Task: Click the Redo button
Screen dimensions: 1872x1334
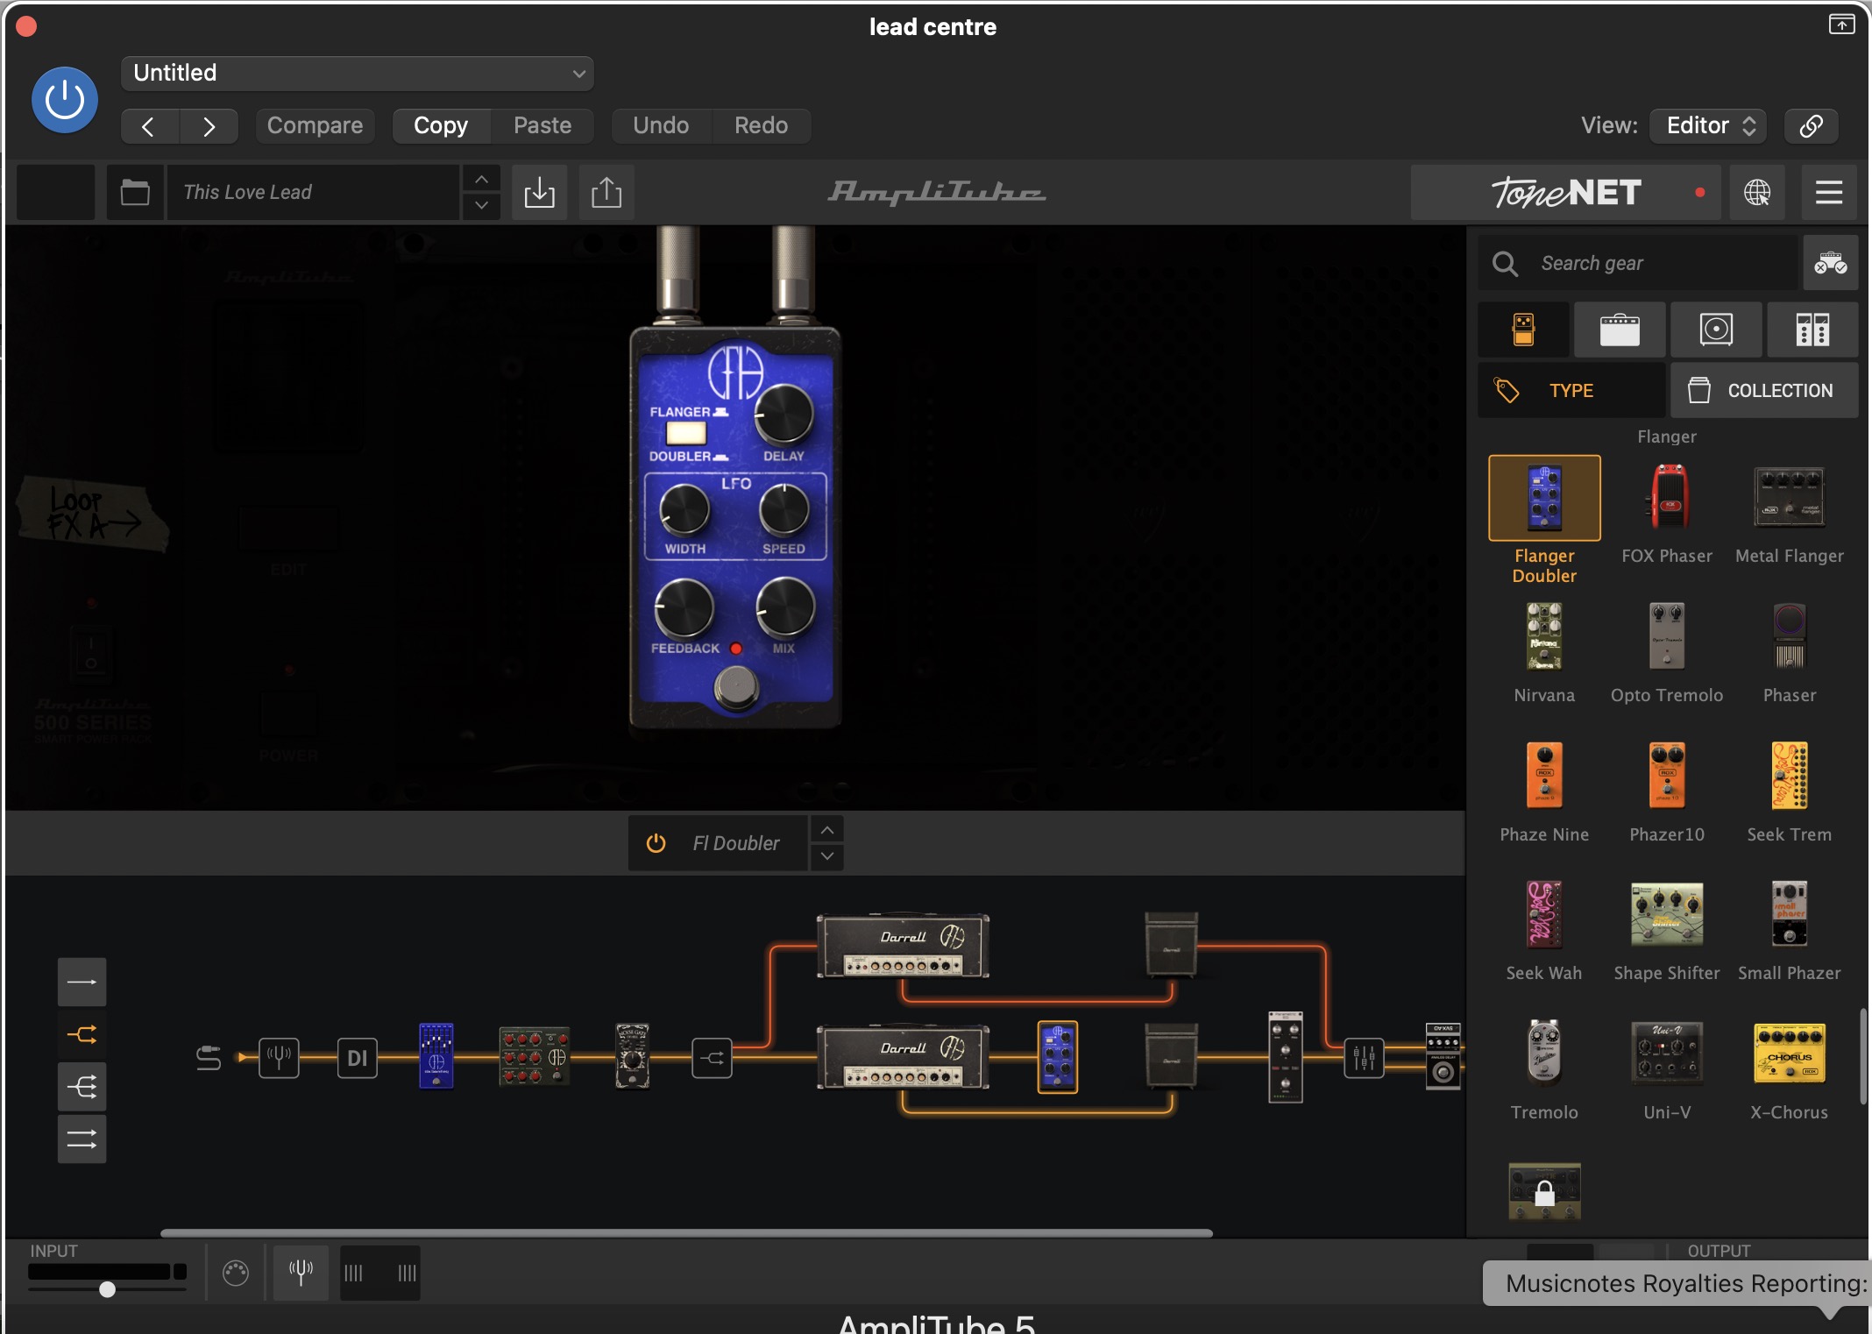Action: coord(761,126)
